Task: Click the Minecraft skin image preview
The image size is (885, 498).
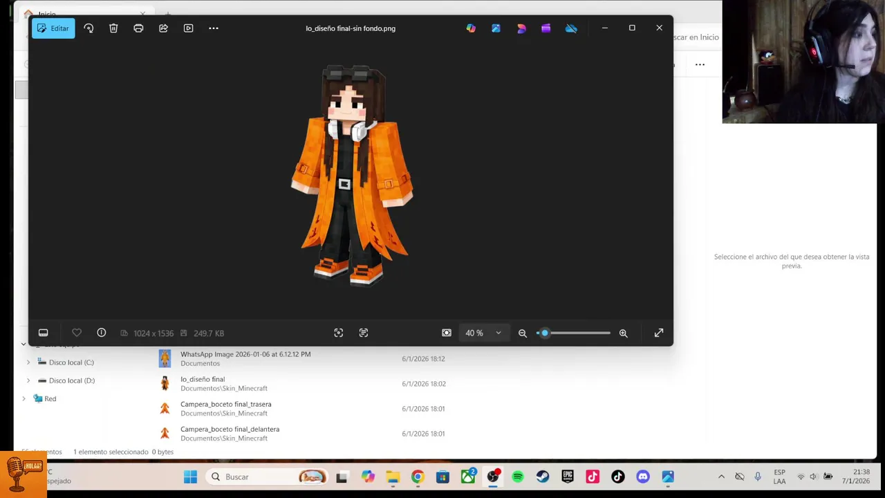Action: tap(352, 176)
